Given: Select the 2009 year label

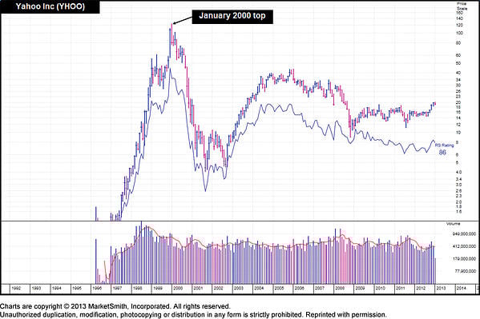Looking at the screenshot, I should (x=360, y=289).
